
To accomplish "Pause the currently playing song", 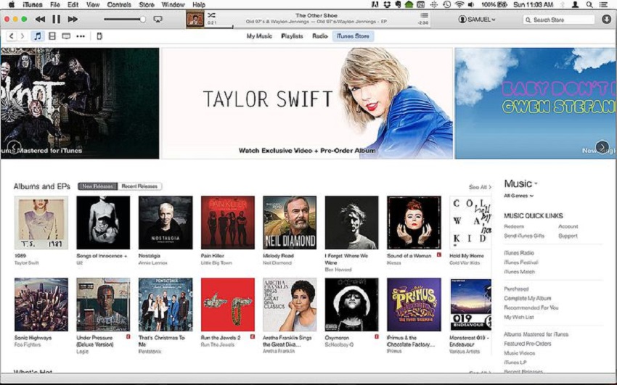I will tap(56, 19).
